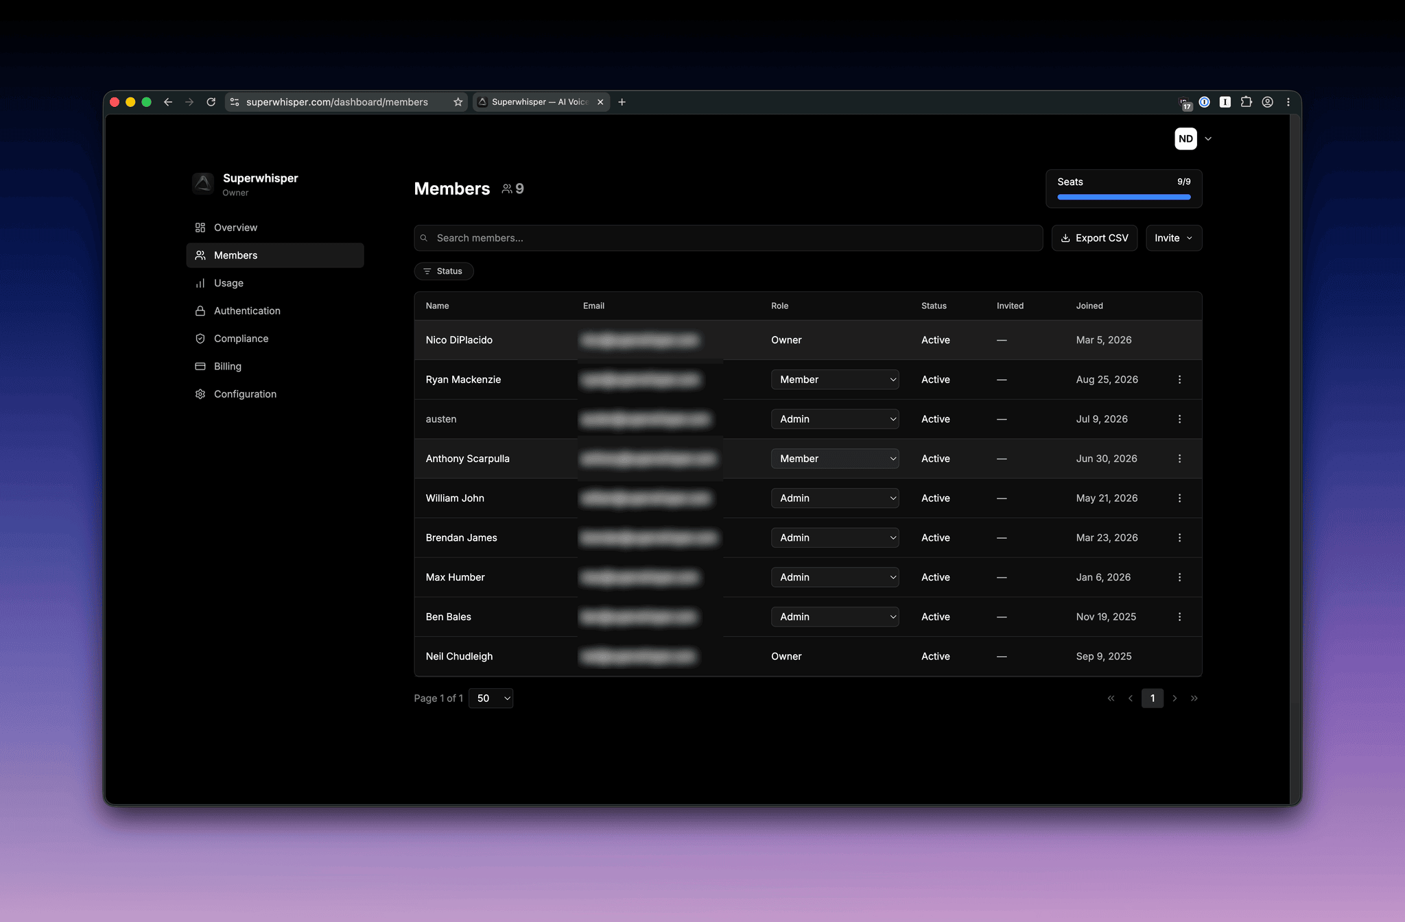Viewport: 1405px width, 922px height.
Task: Close the Superwhisper browser tab
Action: pyautogui.click(x=600, y=102)
